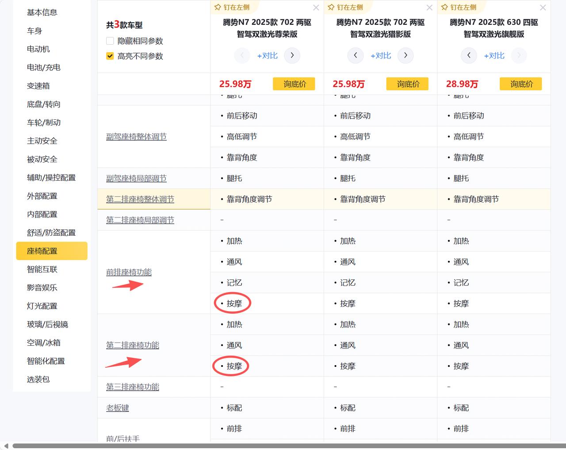Image resolution: width=566 pixels, height=450 pixels.
Task: Go to 灯光配置 section
Action: coord(42,306)
